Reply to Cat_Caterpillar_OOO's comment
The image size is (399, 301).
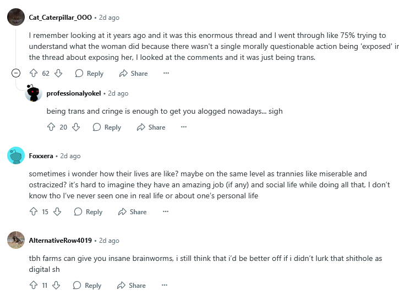tap(89, 73)
